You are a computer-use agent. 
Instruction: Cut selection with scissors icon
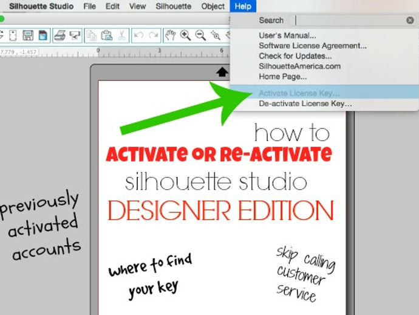click(121, 36)
